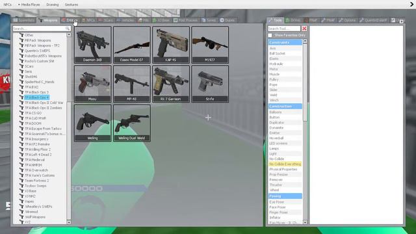Viewport: 416px width, 234px height.
Task: Collapse the Posing tool category
Action: [285, 196]
